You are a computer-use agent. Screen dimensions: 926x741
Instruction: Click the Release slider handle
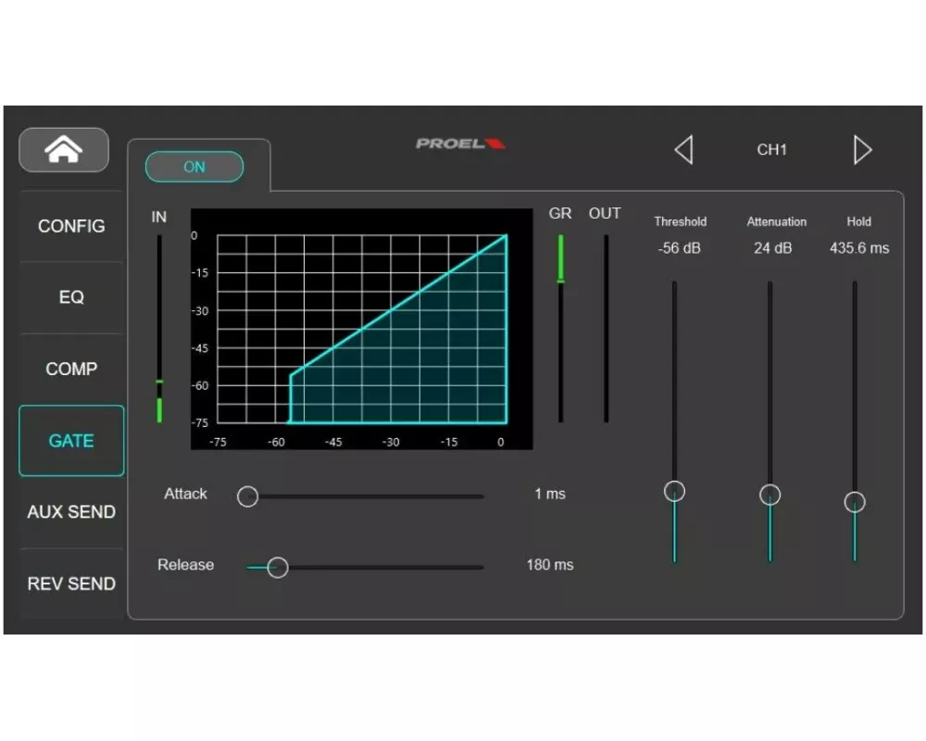point(278,567)
